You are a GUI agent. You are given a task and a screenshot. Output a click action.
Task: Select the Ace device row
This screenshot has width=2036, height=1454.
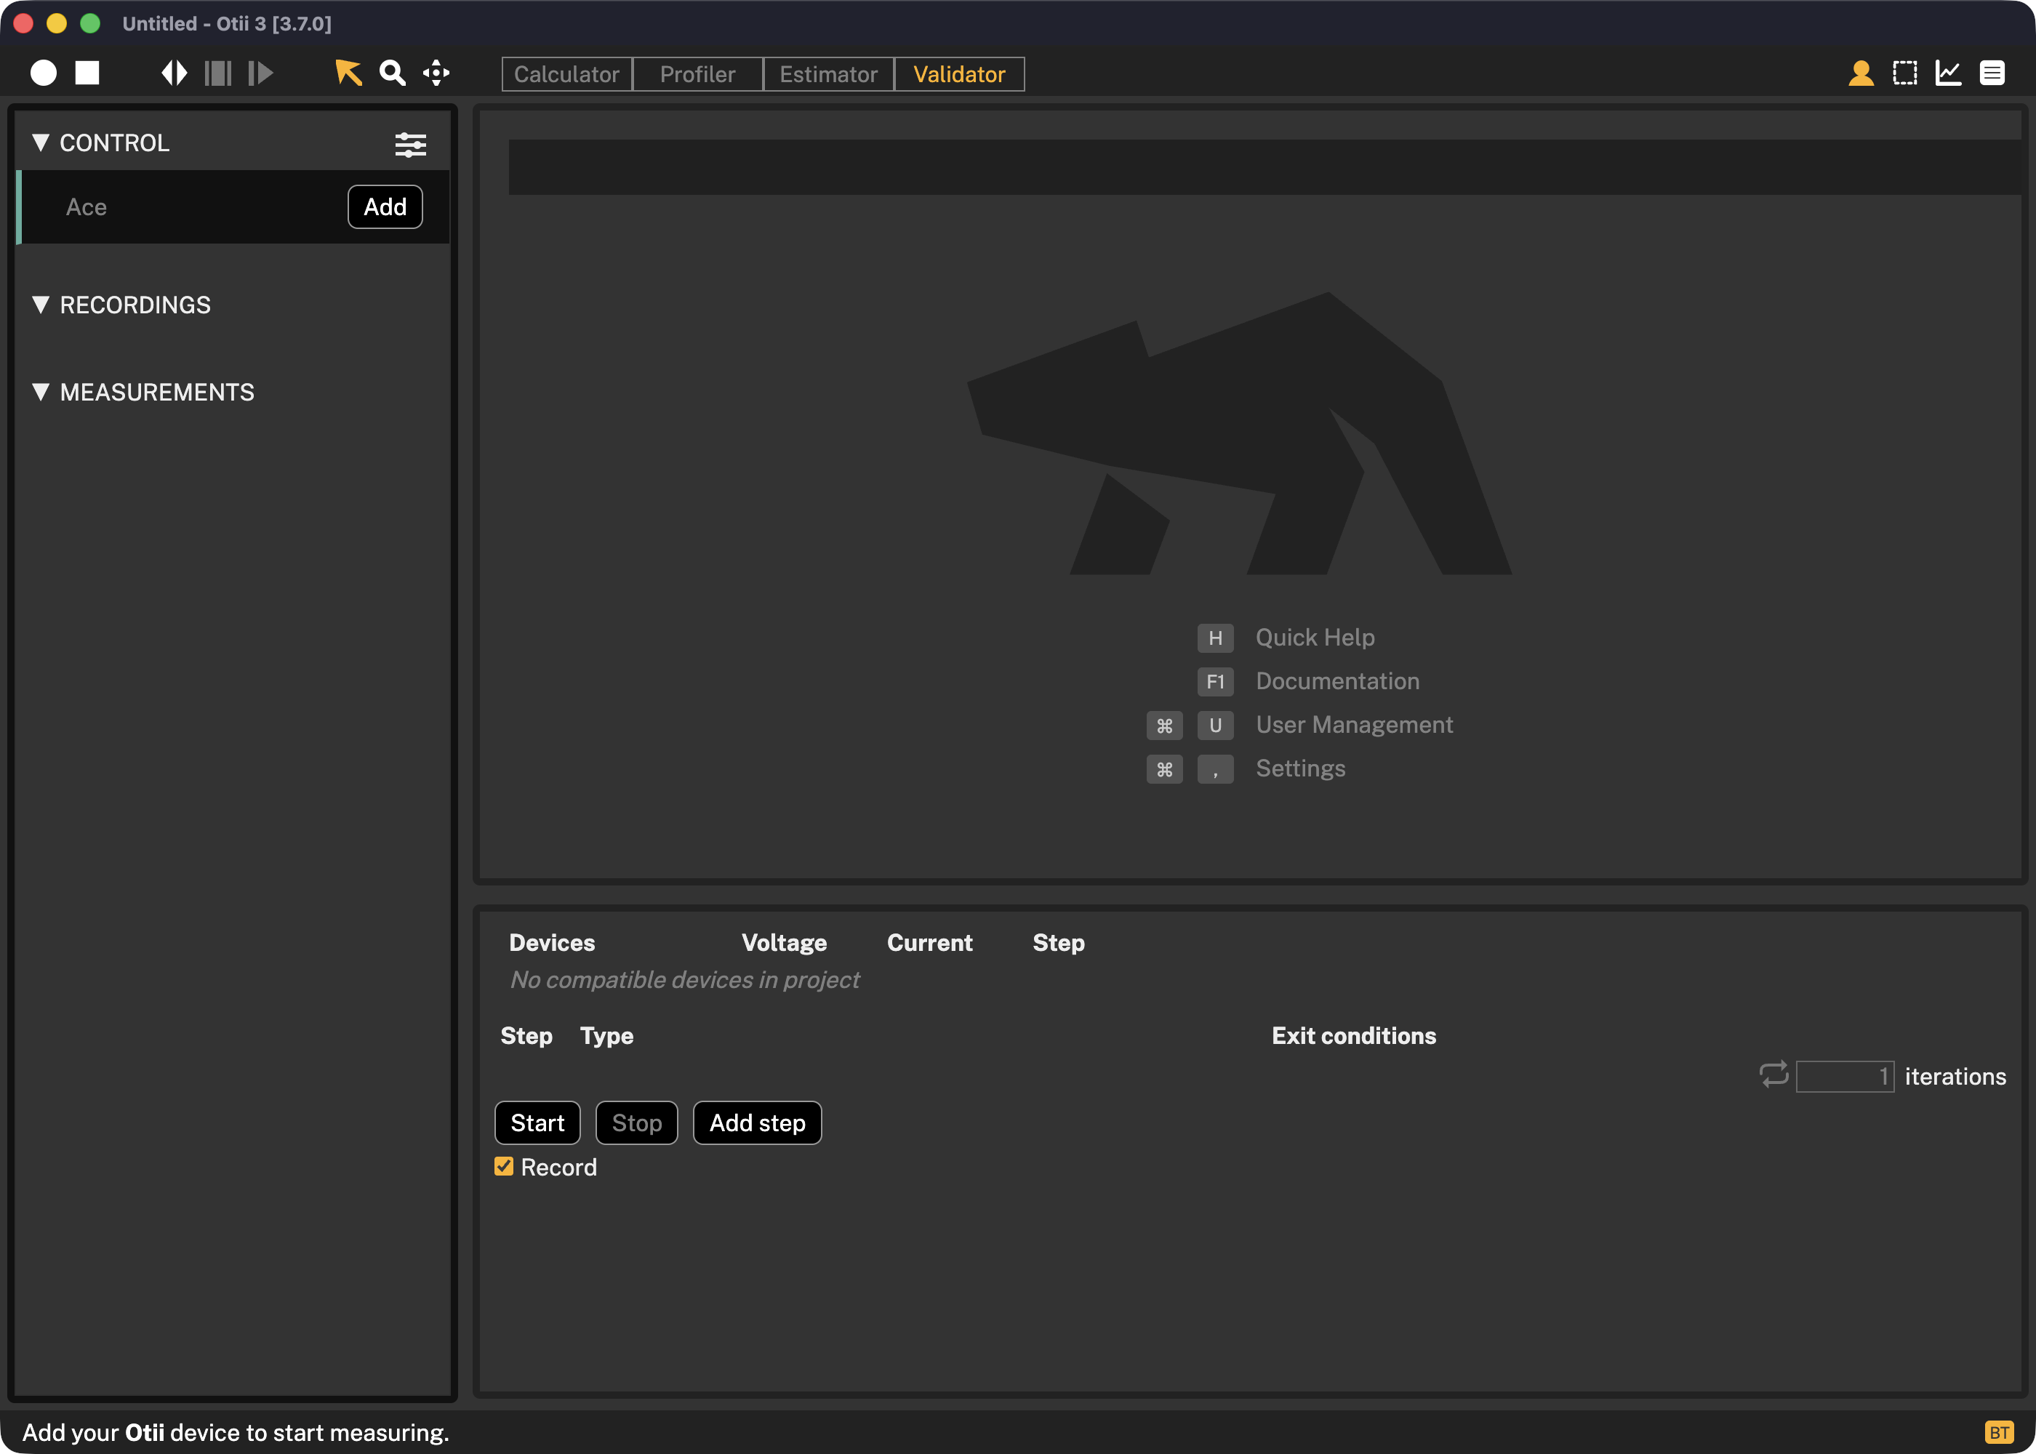233,206
